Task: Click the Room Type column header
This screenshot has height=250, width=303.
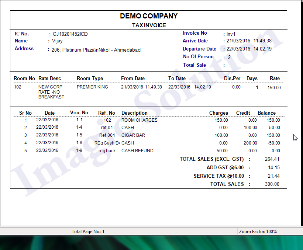Action: click(90, 79)
